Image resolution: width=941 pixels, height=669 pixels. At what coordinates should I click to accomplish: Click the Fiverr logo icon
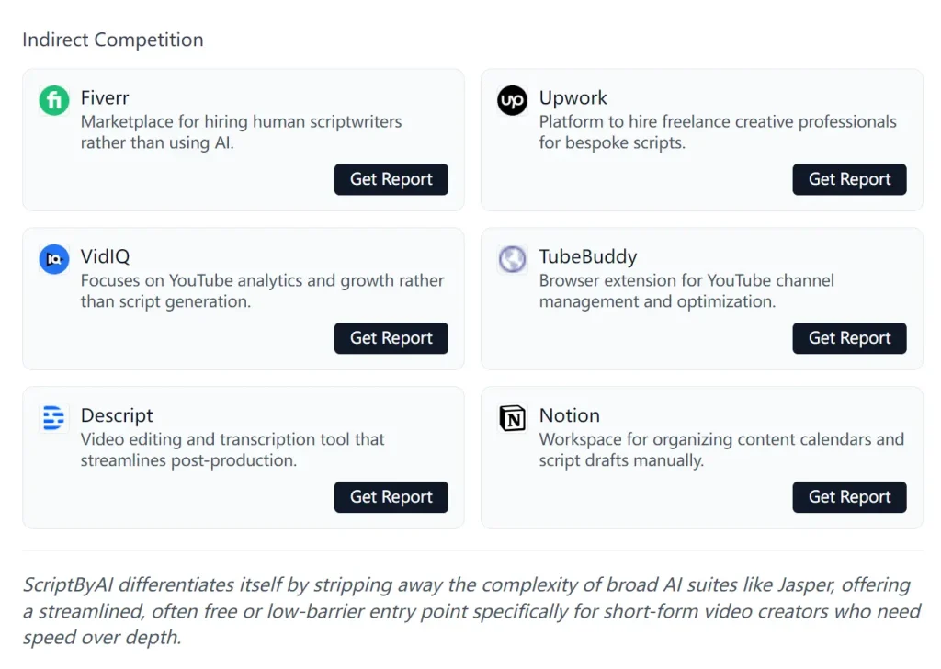pyautogui.click(x=54, y=100)
